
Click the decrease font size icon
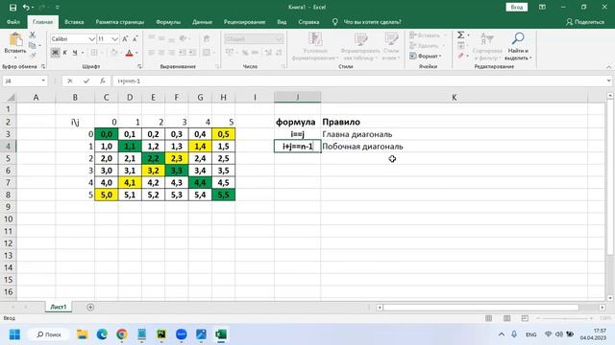[x=135, y=38]
